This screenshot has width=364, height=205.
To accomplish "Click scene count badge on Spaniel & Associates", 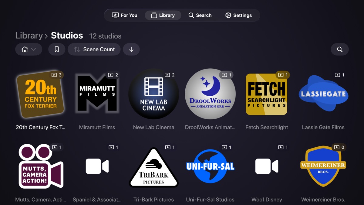I will pos(113,147).
